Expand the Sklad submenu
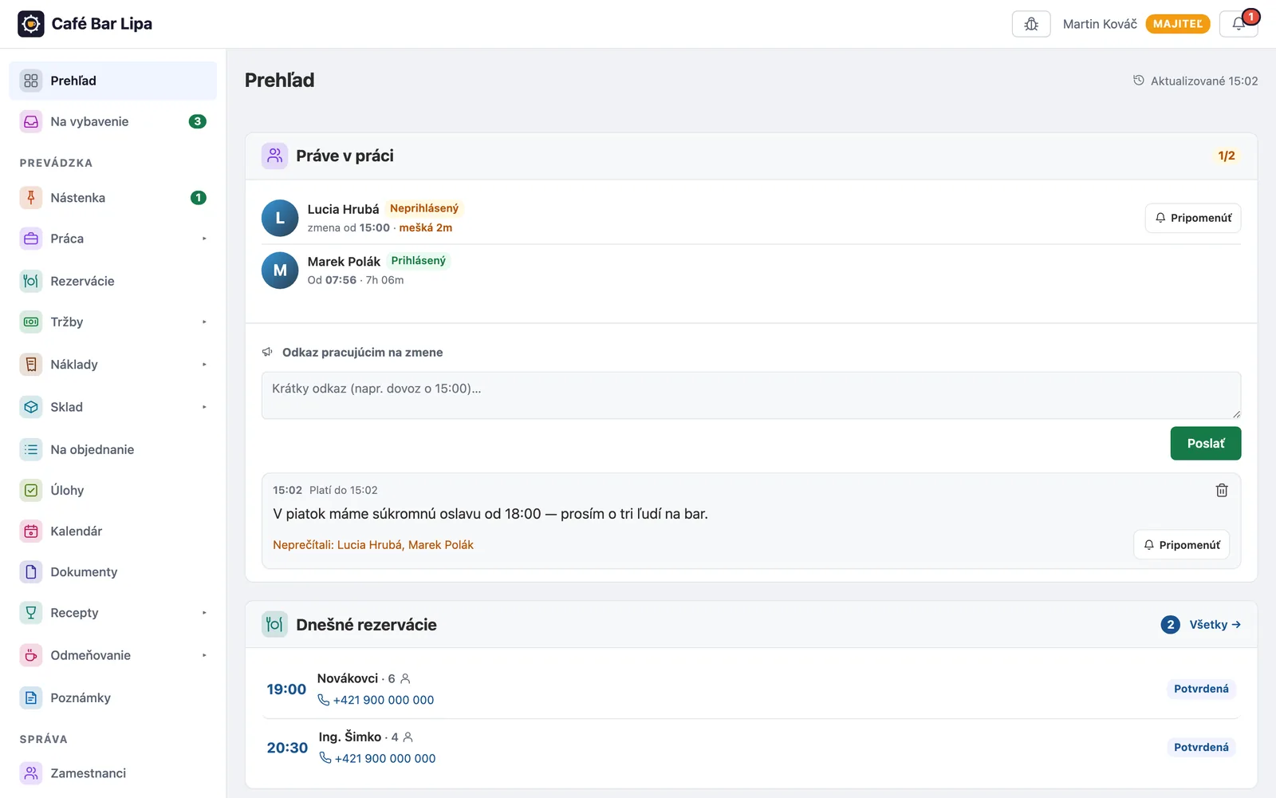 pyautogui.click(x=204, y=407)
